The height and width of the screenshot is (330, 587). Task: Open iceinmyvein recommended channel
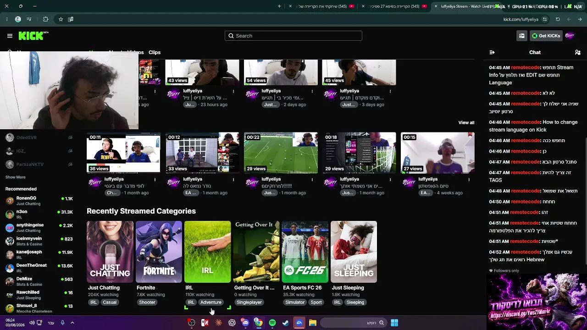39,241
